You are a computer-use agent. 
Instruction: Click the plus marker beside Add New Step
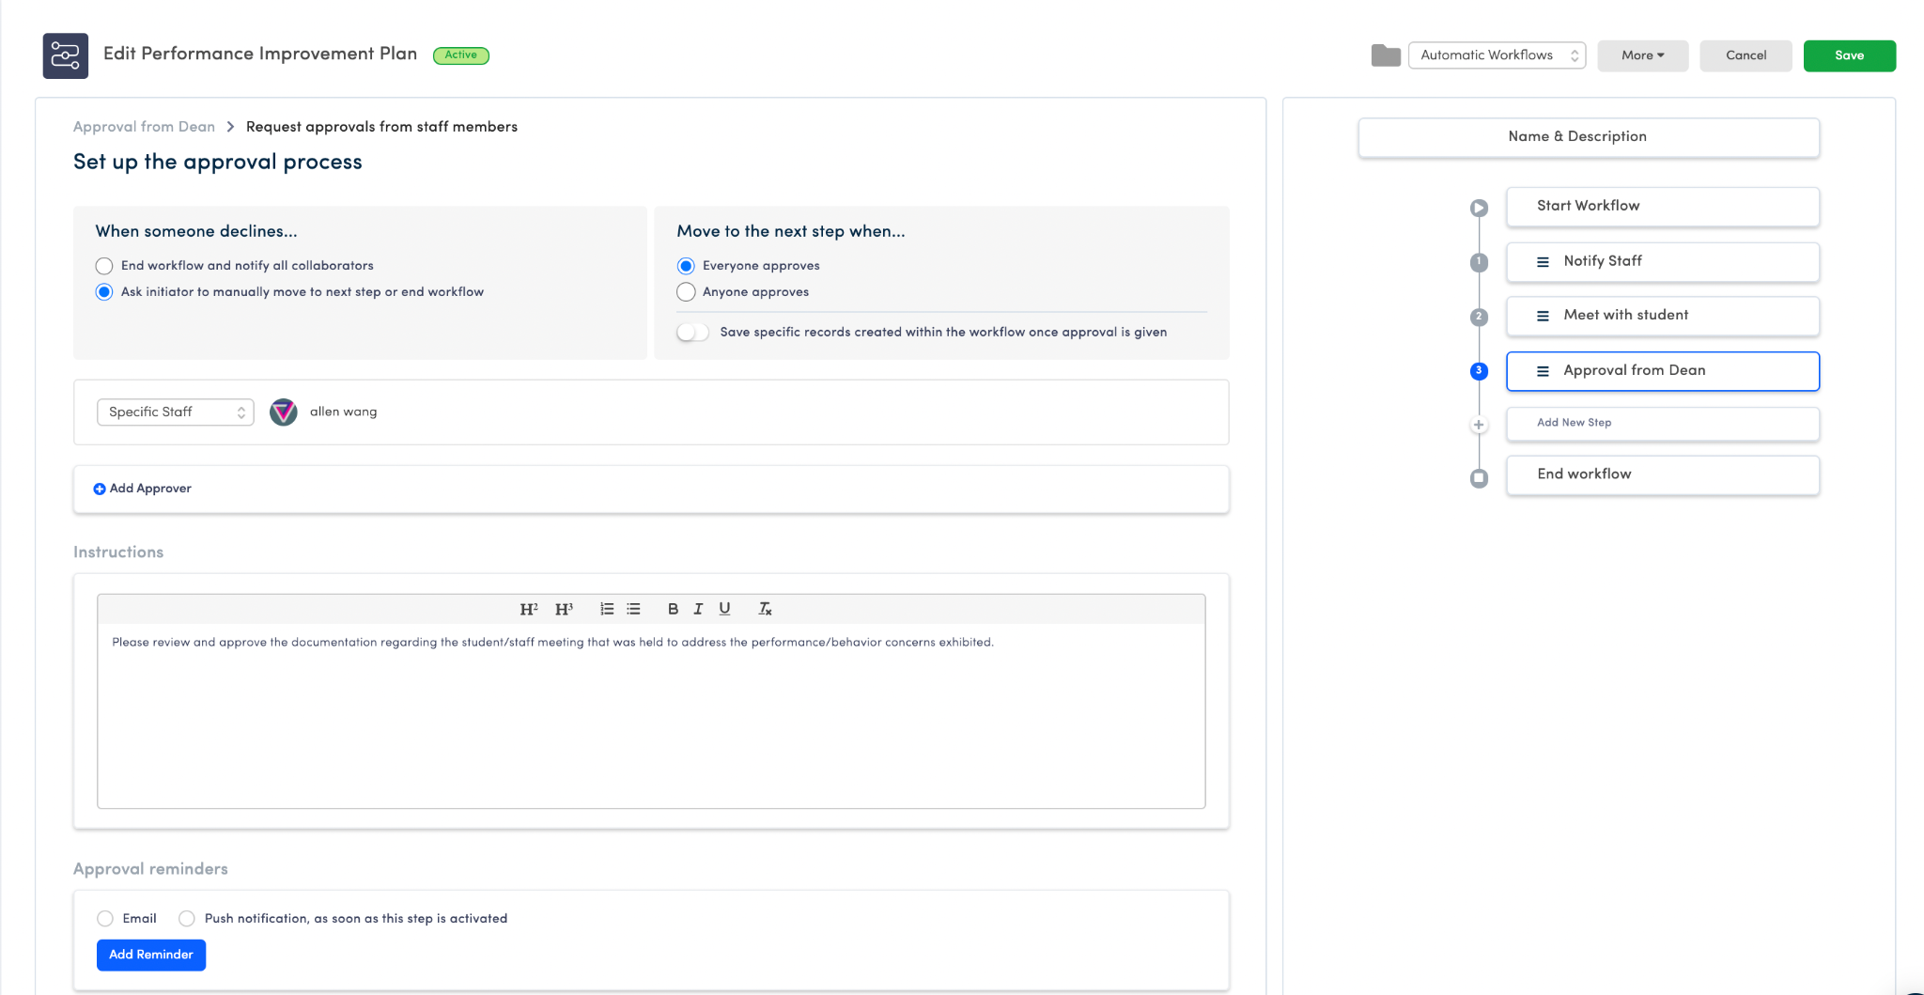coord(1479,425)
